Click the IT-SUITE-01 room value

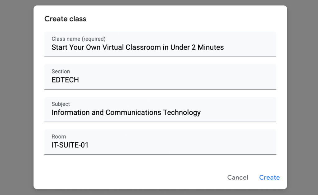[70, 145]
